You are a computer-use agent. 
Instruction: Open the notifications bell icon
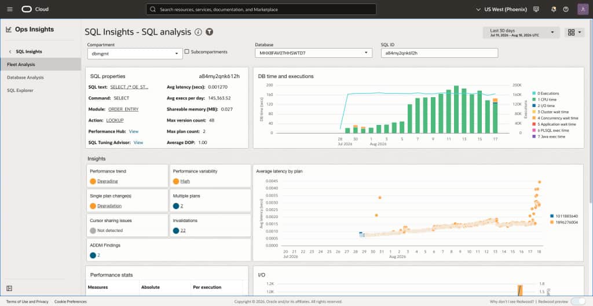pos(554,9)
